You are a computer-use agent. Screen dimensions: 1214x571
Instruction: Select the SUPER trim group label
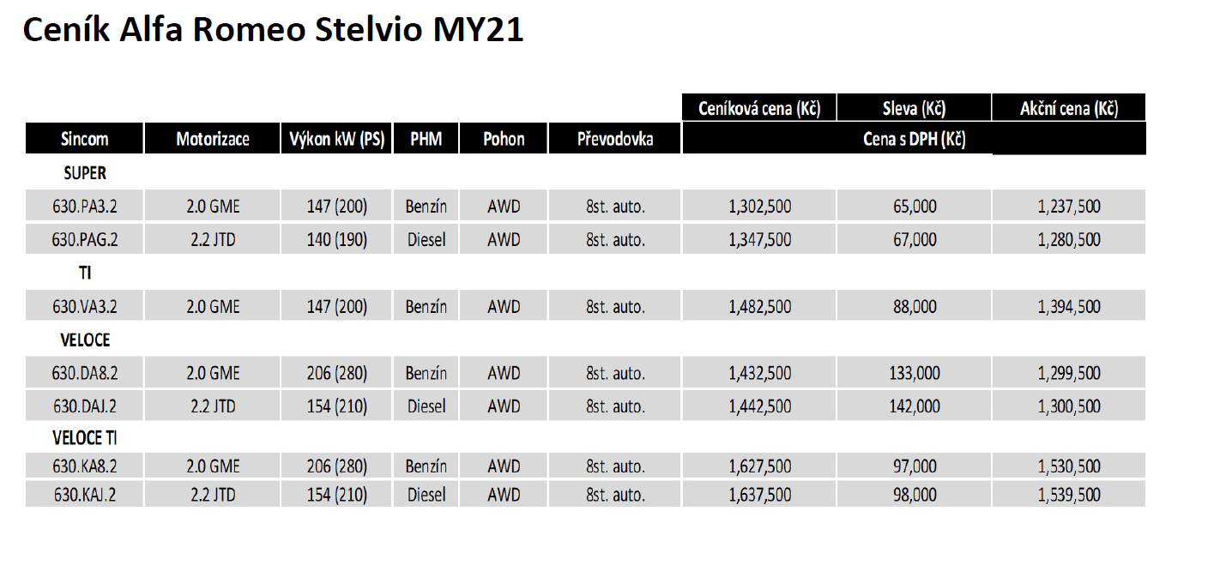coord(85,173)
